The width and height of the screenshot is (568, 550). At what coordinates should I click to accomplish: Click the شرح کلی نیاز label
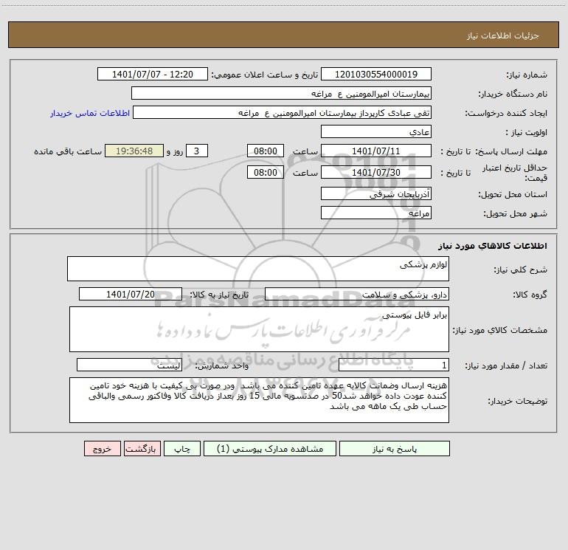[521, 269]
